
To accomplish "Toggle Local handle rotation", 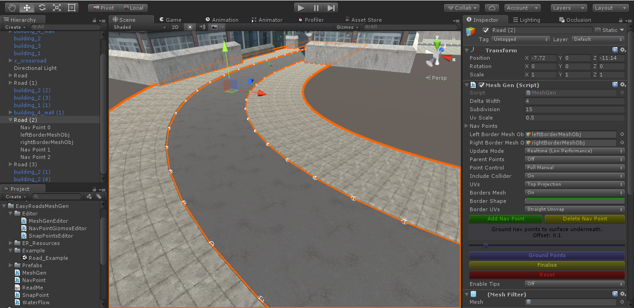I will (133, 8).
